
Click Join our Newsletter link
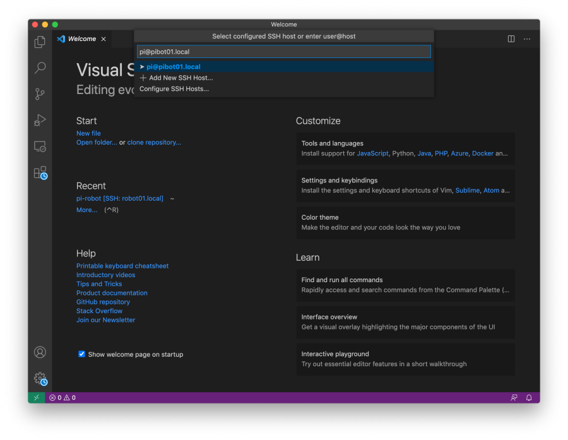[x=105, y=319]
